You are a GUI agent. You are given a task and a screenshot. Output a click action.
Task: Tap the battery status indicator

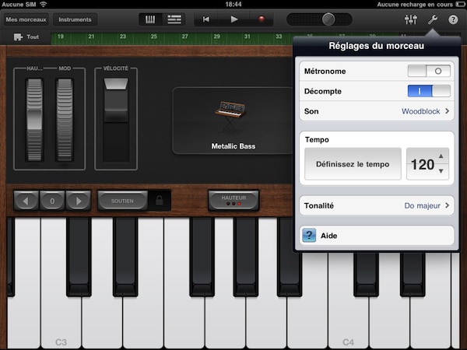point(461,4)
